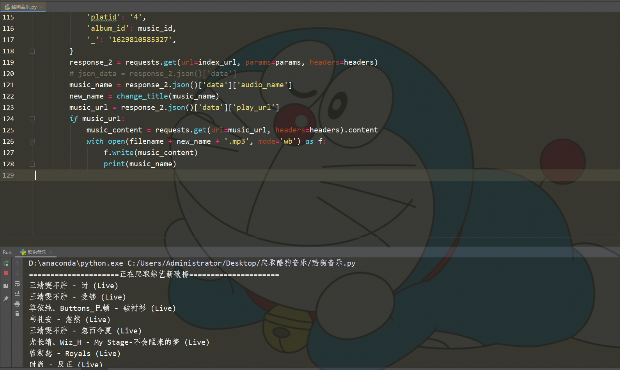
Task: Click output line containing 'My Stage-不会醒来的梦'
Action: tap(119, 342)
